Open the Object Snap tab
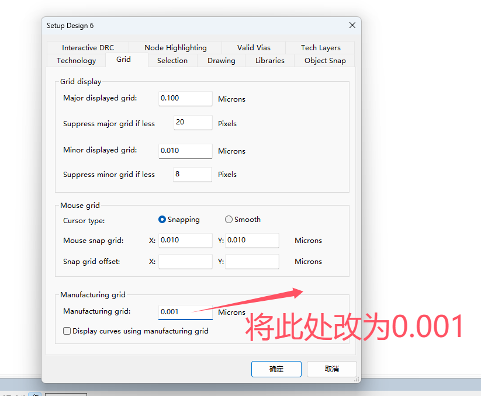Screen dimensions: 481x396 (x=325, y=60)
